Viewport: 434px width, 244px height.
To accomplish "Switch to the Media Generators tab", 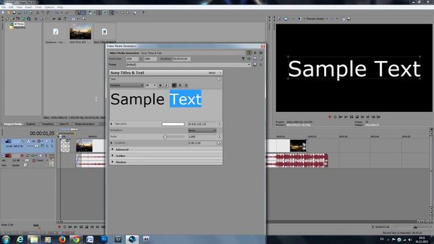I will [85, 124].
